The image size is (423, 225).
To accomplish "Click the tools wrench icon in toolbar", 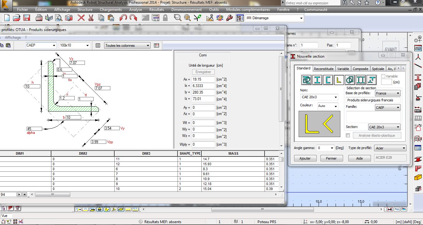I will (230, 18).
